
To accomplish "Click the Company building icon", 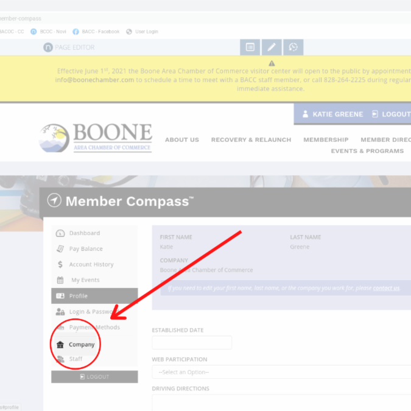I will coord(60,345).
